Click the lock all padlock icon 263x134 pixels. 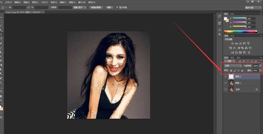click(242, 71)
